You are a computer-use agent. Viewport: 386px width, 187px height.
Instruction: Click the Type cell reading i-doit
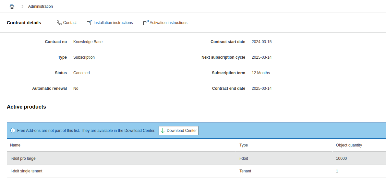[x=244, y=158]
